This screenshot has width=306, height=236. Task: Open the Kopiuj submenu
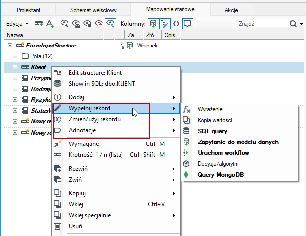tap(116, 193)
